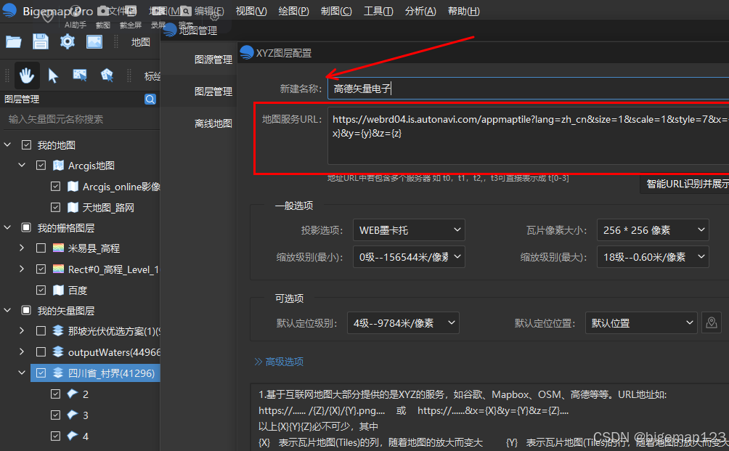Open the 帮助(H) menu
Image resolution: width=729 pixels, height=451 pixels.
tap(463, 11)
